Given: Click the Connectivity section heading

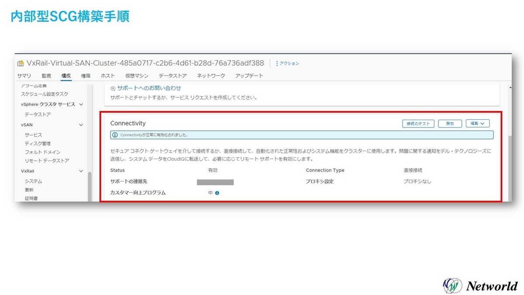Looking at the screenshot, I should click(x=128, y=124).
